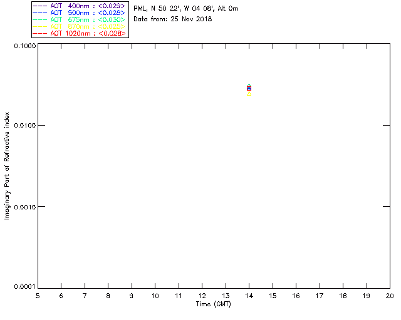Image resolution: width=401 pixels, height=320 pixels.
Task: Click the 0.0001 y-axis tick label
Action: click(x=23, y=286)
